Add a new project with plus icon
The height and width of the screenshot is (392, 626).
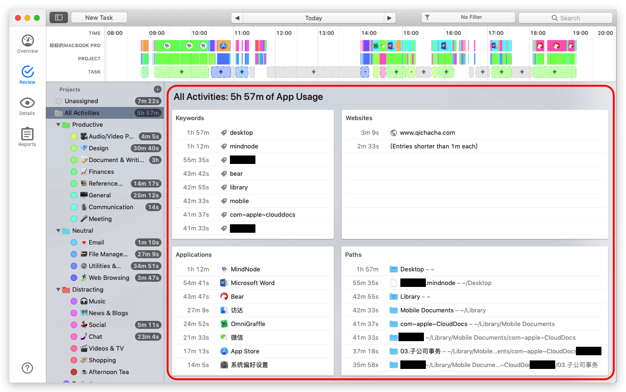point(157,90)
